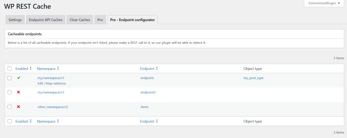The image size is (347, 138).
Task: Select the Pro tab
Action: (100, 20)
